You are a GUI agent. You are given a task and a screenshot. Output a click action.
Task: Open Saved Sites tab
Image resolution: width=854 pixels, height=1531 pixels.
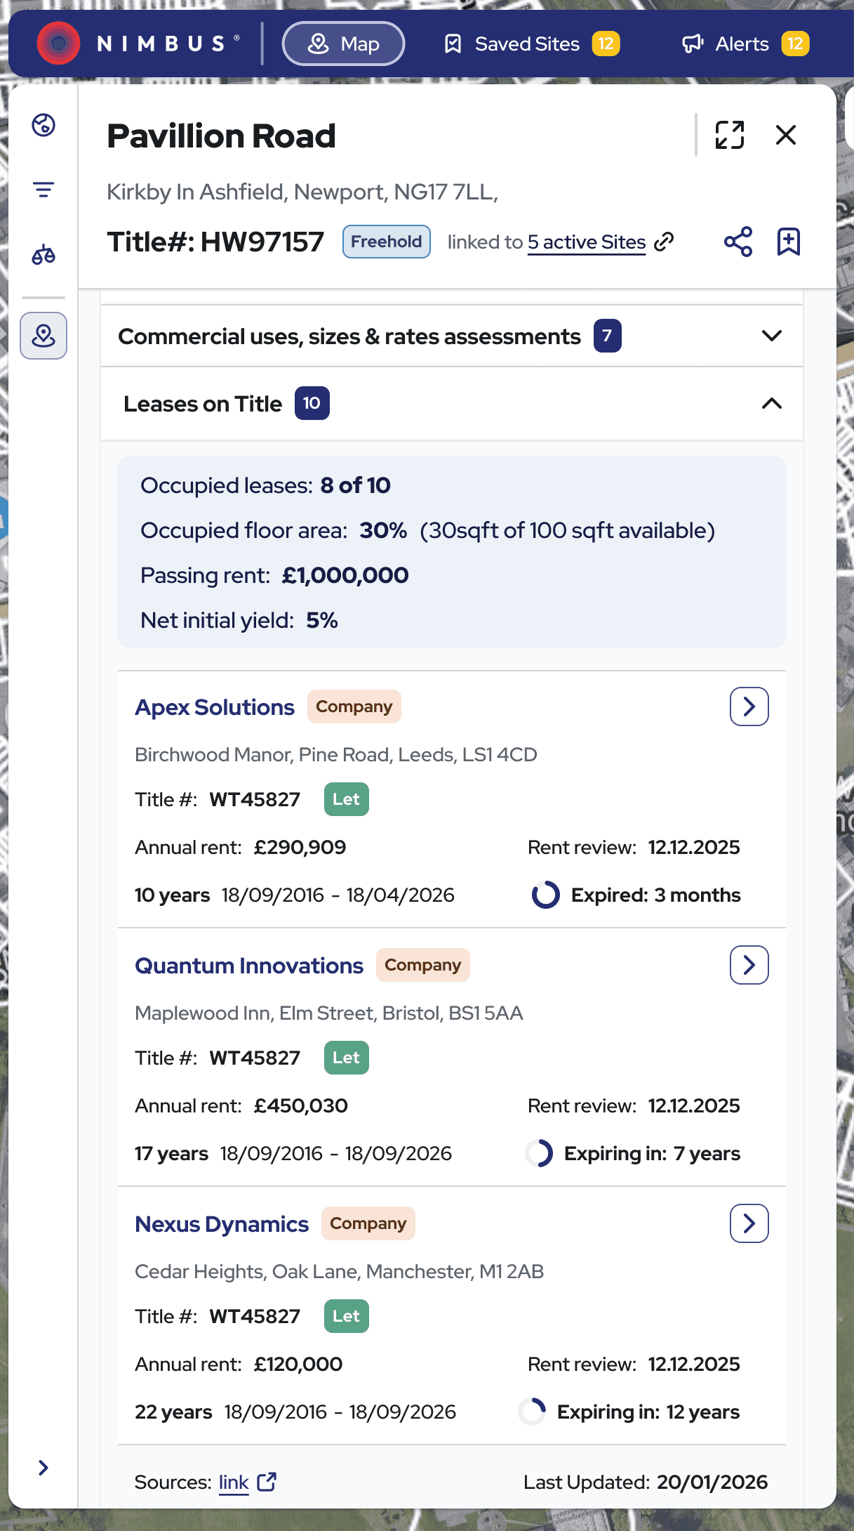(x=532, y=44)
